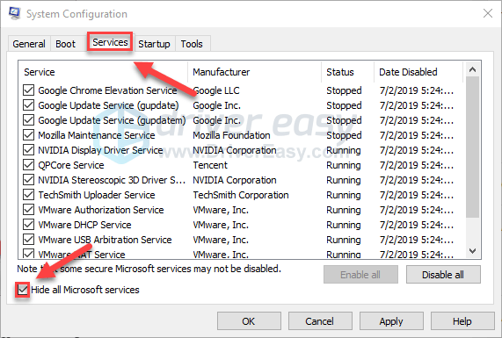Open the Tools tab
The width and height of the screenshot is (502, 338).
[192, 44]
